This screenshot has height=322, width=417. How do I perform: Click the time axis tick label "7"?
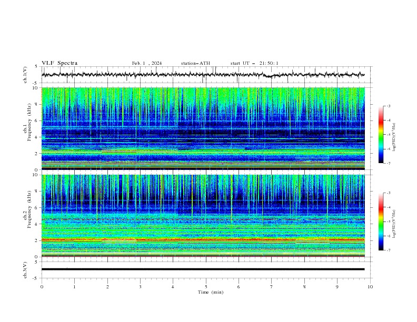272,287
